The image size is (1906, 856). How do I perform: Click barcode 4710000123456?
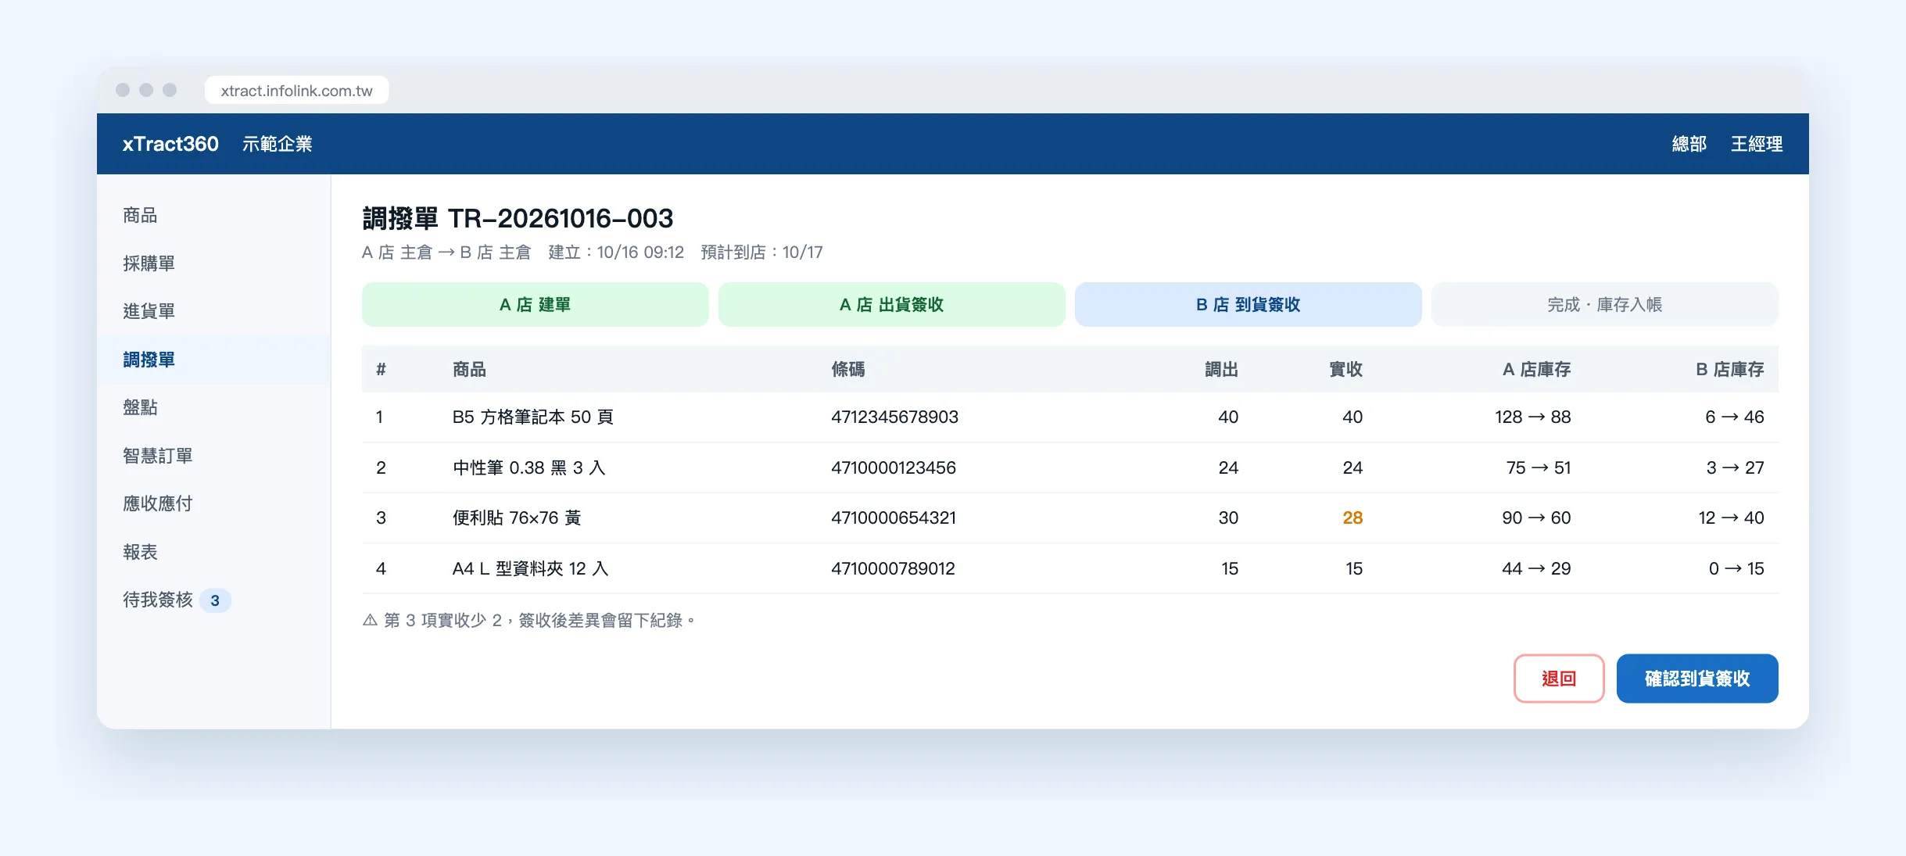pos(894,467)
